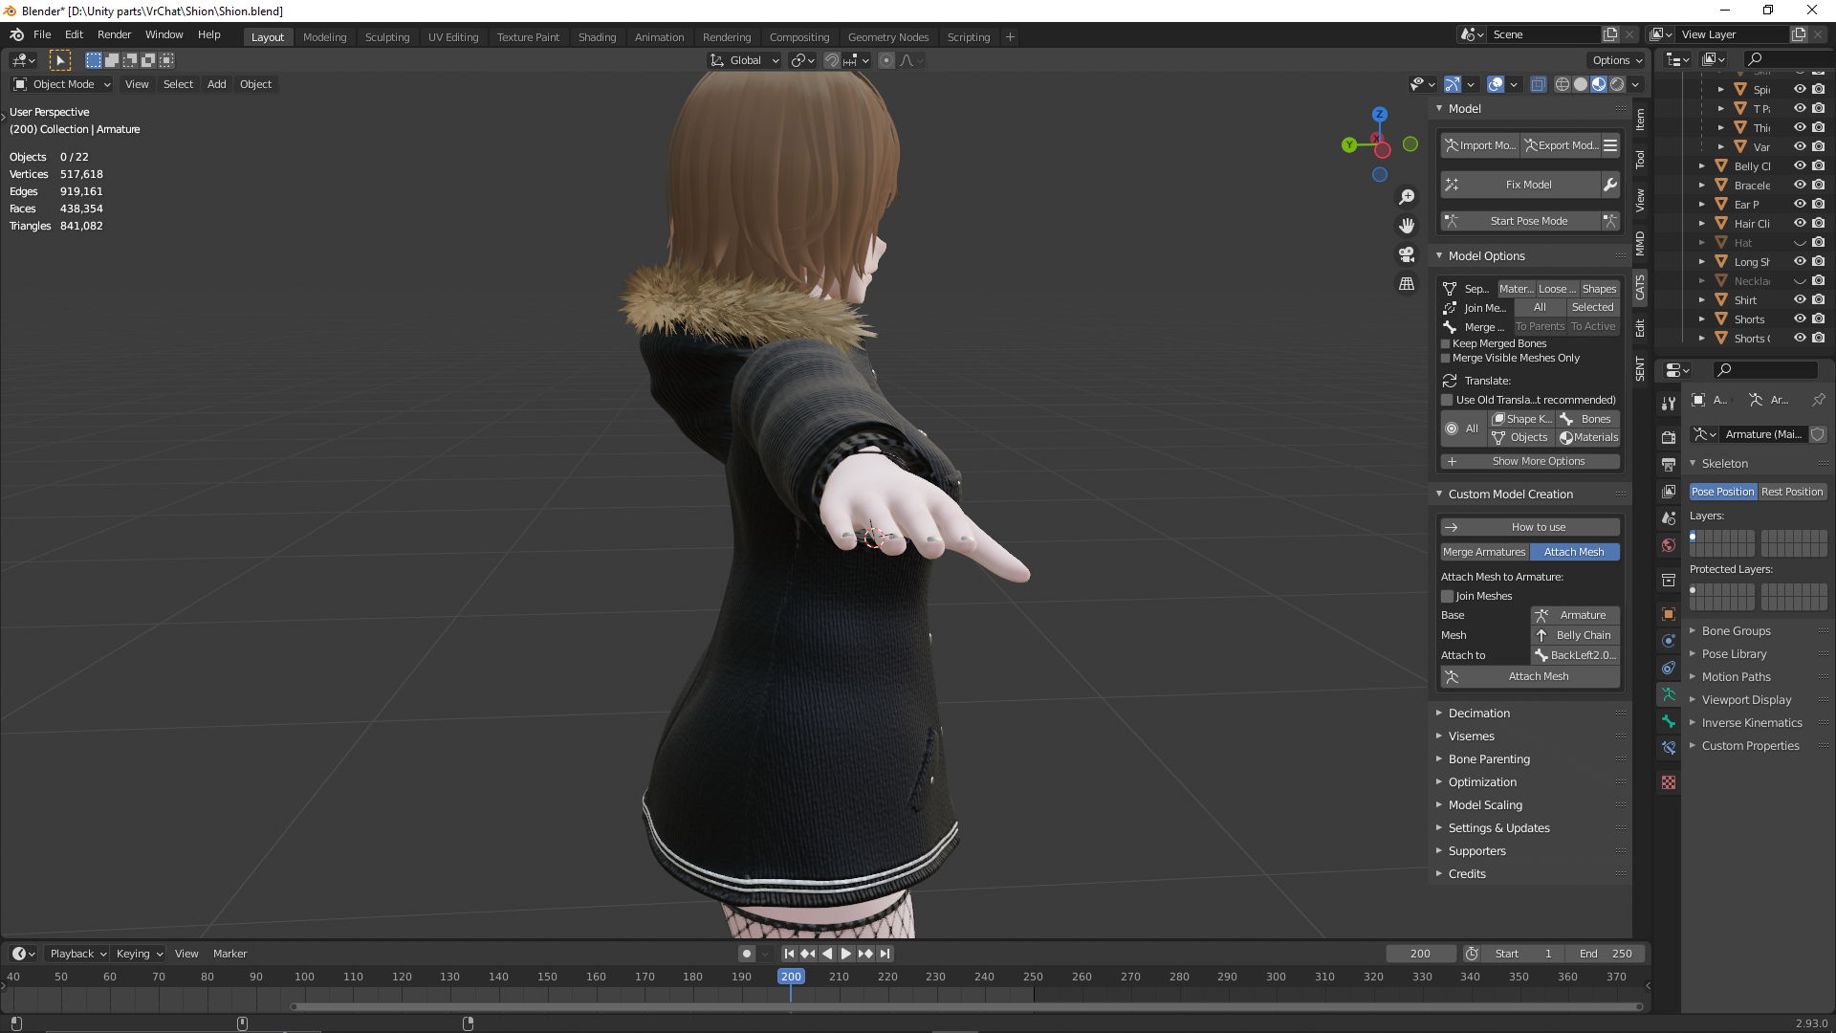Select rendered viewport shading sphere icon

click(1617, 84)
